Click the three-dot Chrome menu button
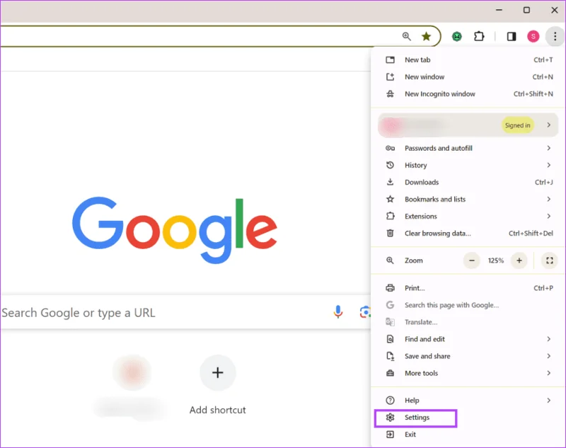The width and height of the screenshot is (566, 448). click(x=555, y=36)
